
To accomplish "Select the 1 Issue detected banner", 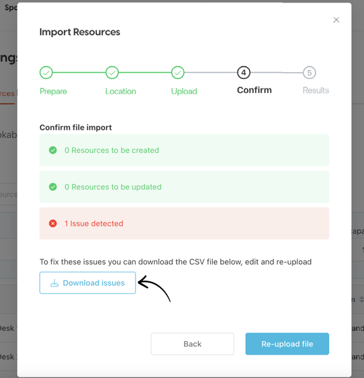I will 184,224.
